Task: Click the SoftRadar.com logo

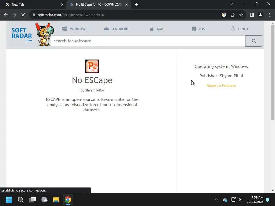Action: [x=22, y=35]
